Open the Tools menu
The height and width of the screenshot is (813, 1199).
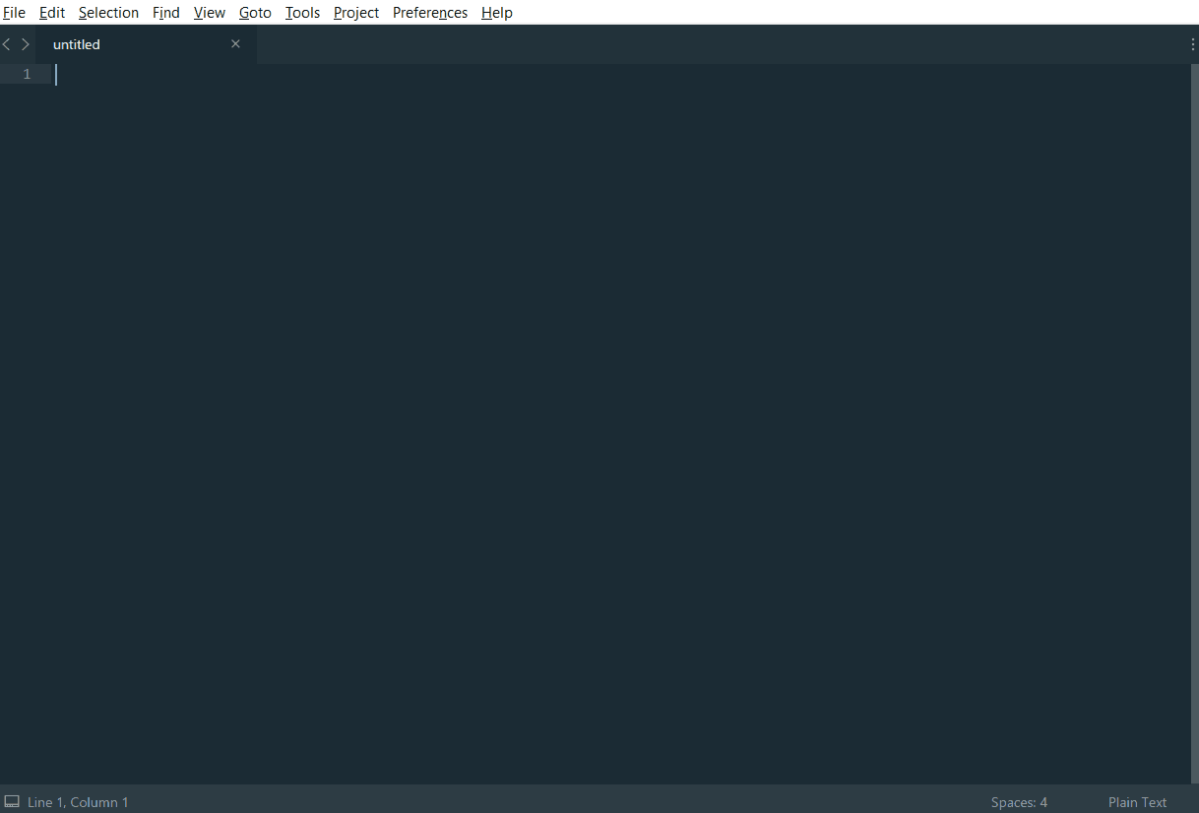pos(302,13)
